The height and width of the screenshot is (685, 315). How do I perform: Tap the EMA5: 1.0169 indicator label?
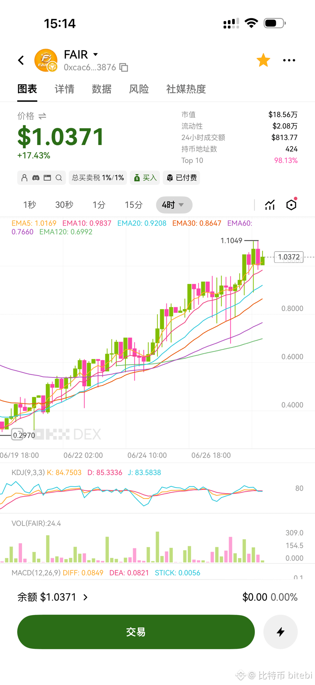coord(34,223)
